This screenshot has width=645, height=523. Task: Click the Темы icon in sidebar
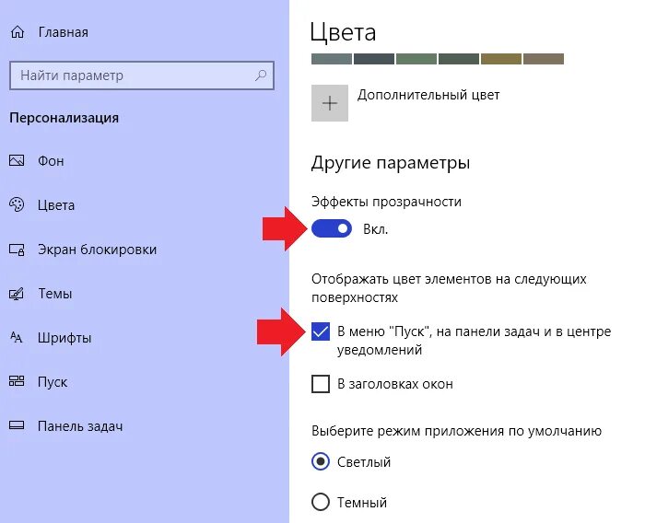pyautogui.click(x=17, y=294)
